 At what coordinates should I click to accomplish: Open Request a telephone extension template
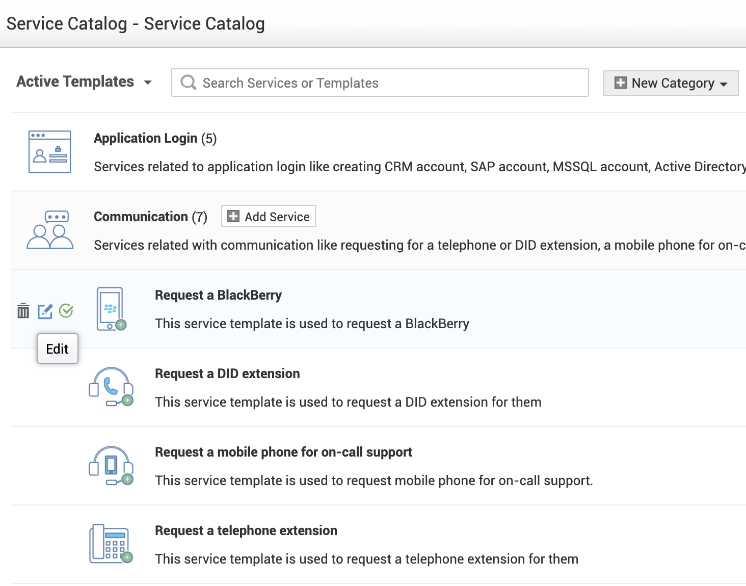[246, 530]
